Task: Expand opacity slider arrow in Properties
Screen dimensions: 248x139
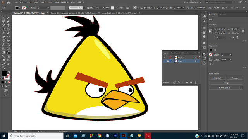Action: (x=230, y=59)
